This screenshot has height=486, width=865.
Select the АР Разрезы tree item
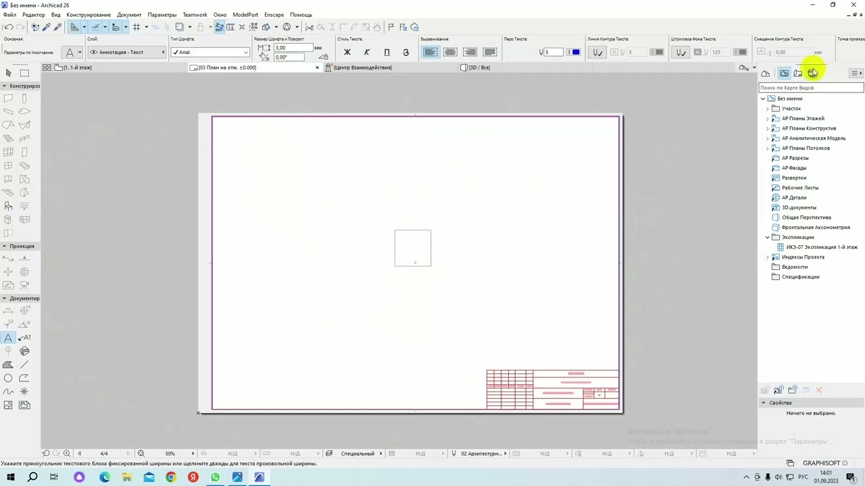tap(795, 158)
